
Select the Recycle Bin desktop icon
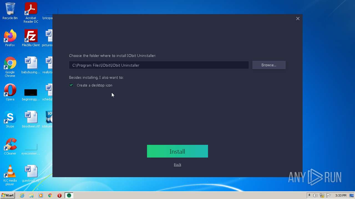tap(10, 11)
